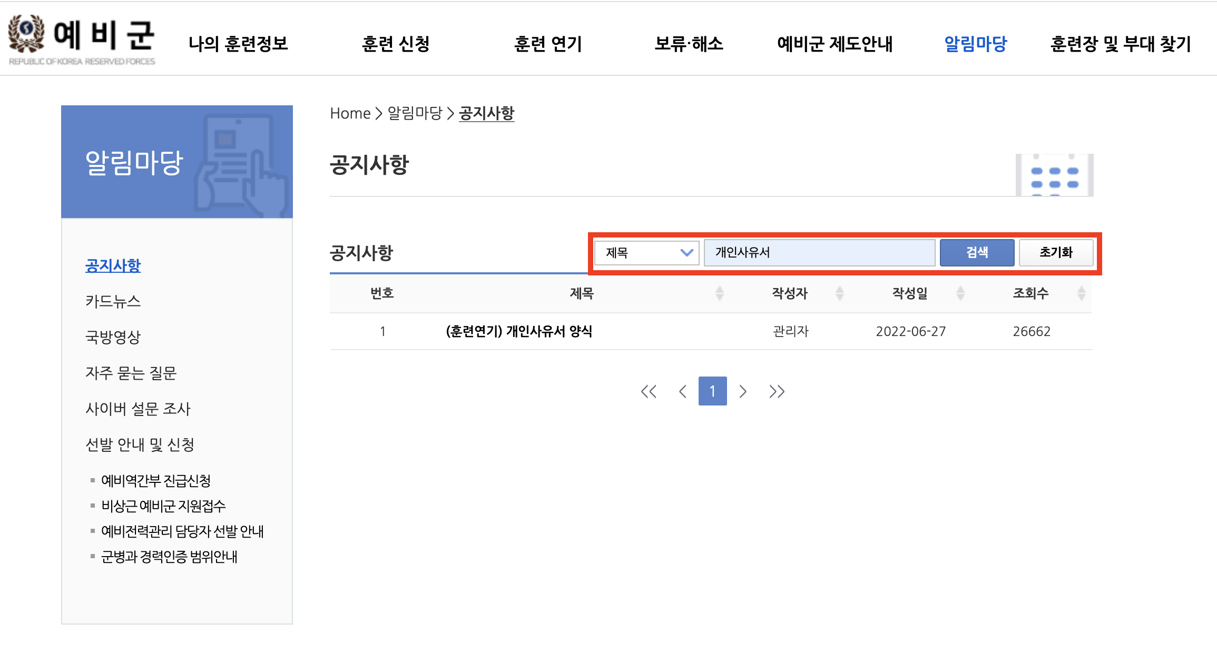Select 알림마당 in top navigation

(x=975, y=44)
